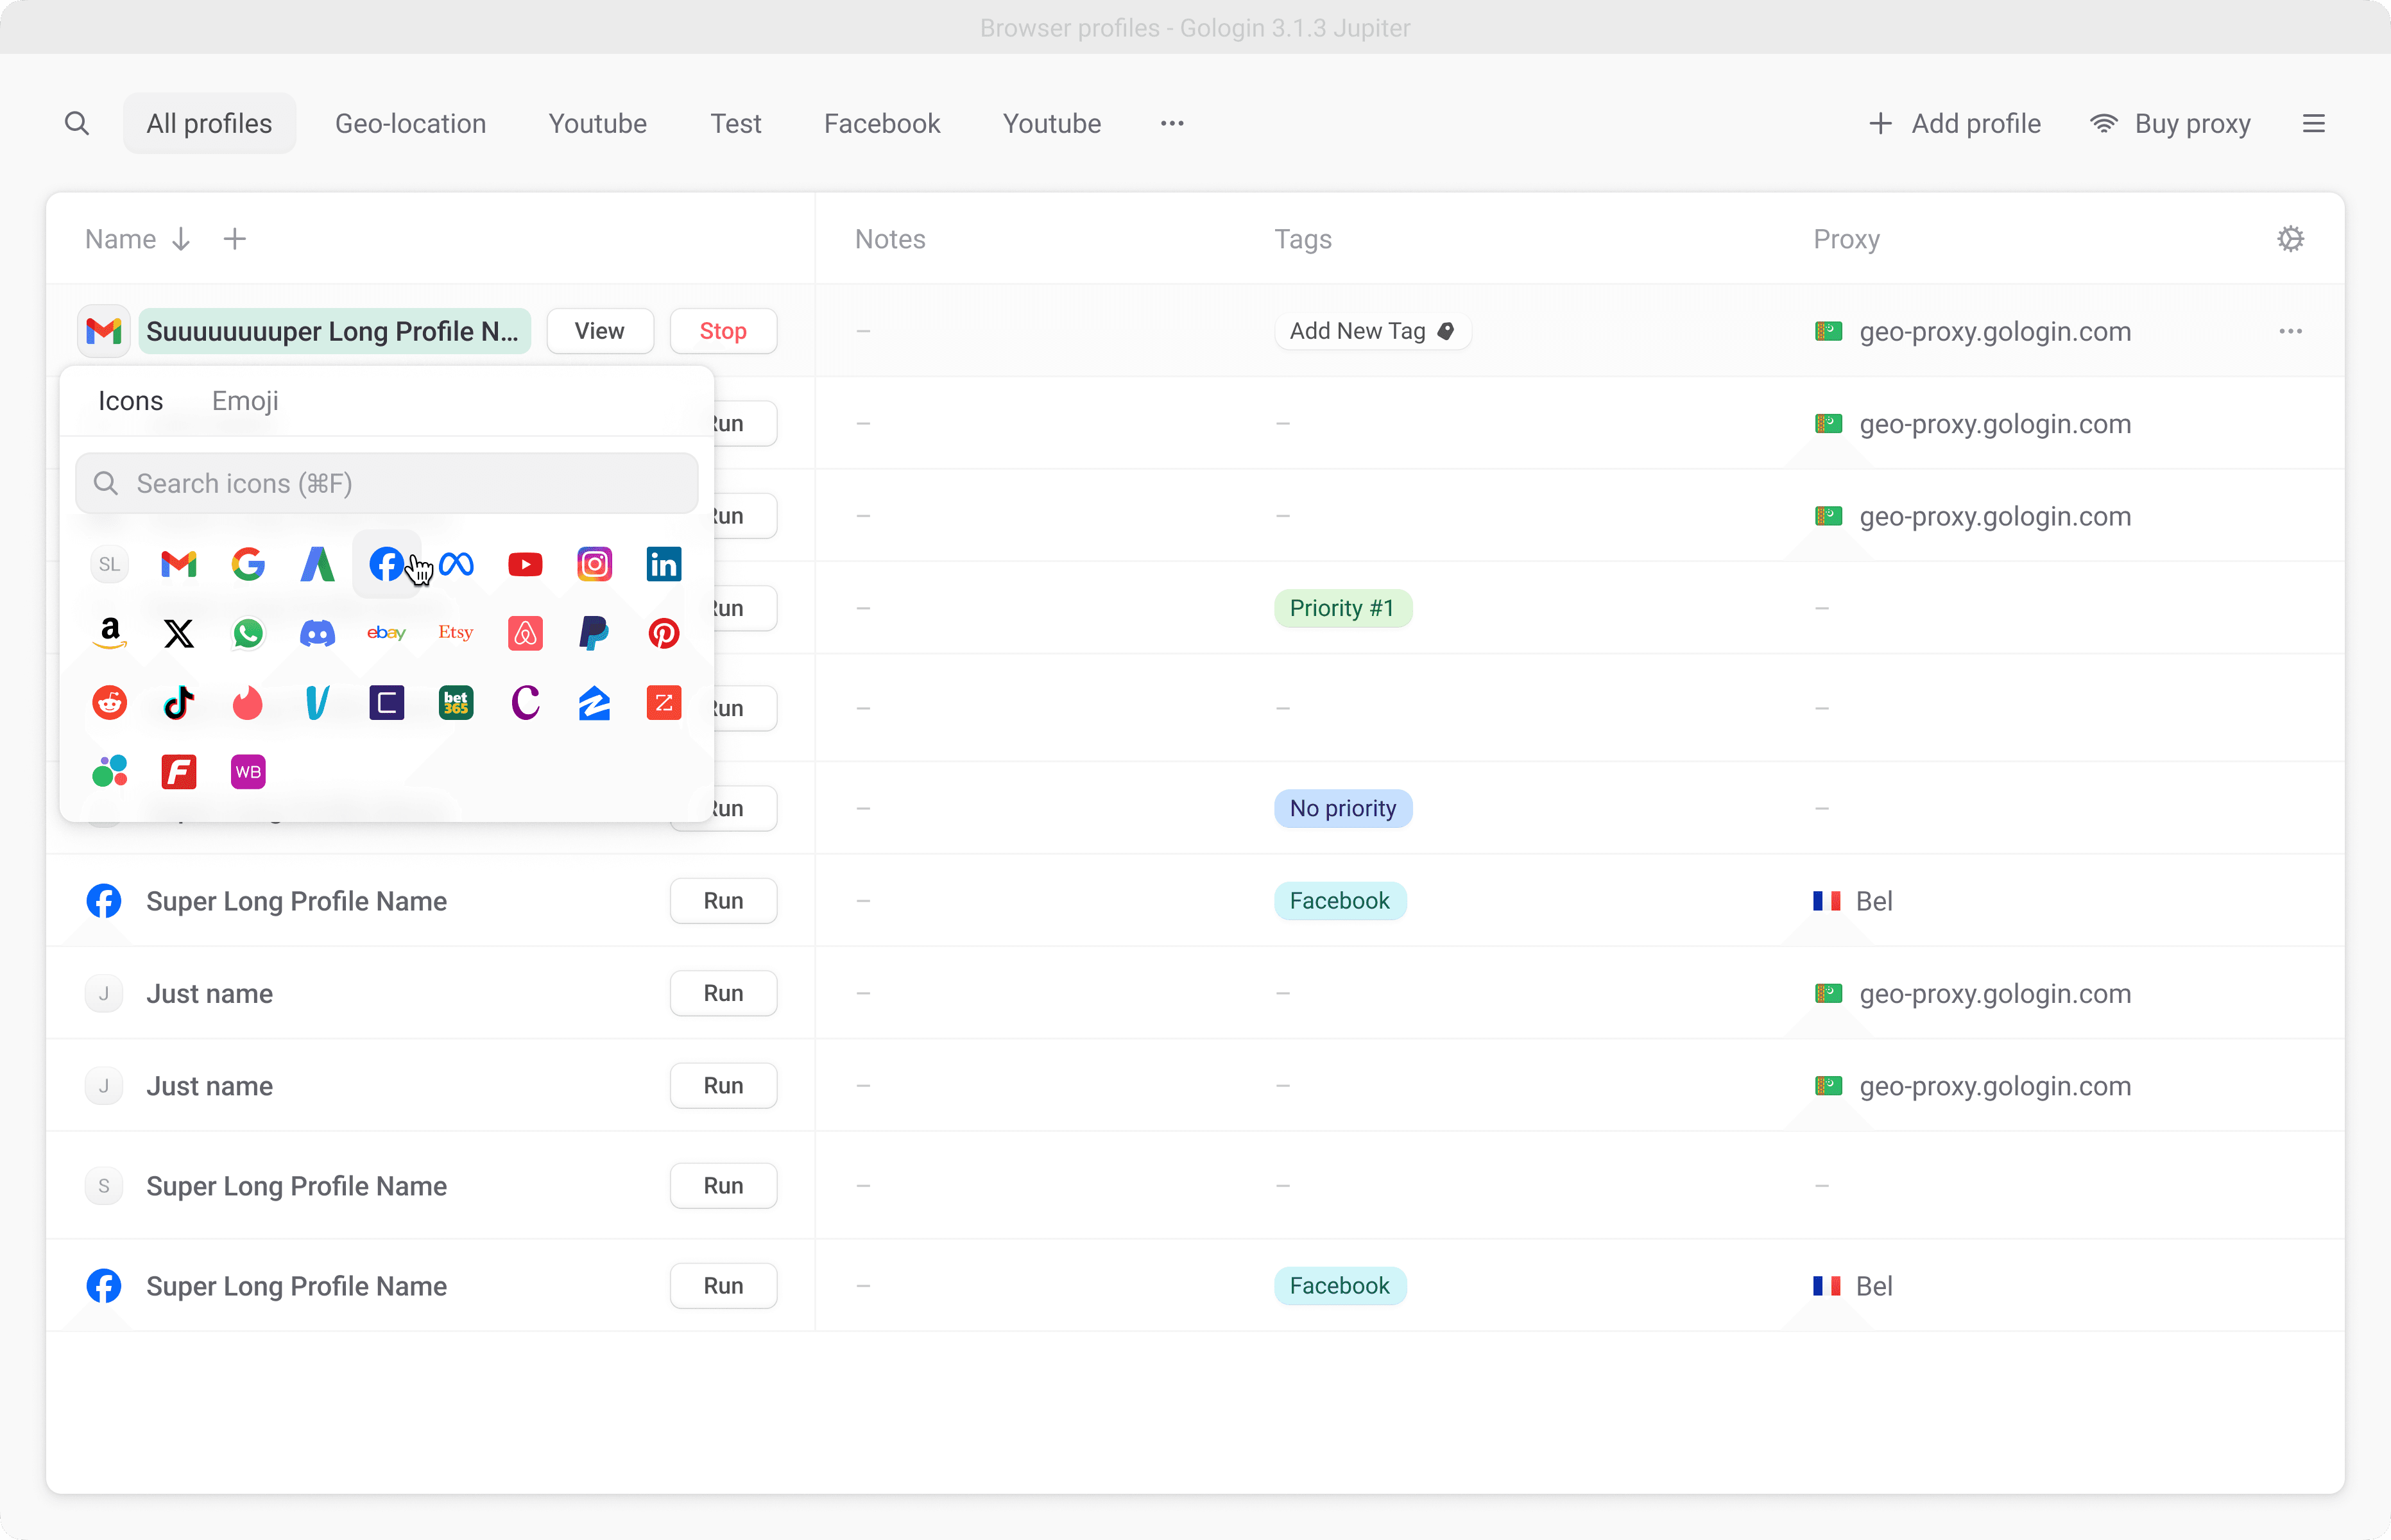Select the eBay icon
Viewport: 2391px width, 1540px height.
point(386,633)
